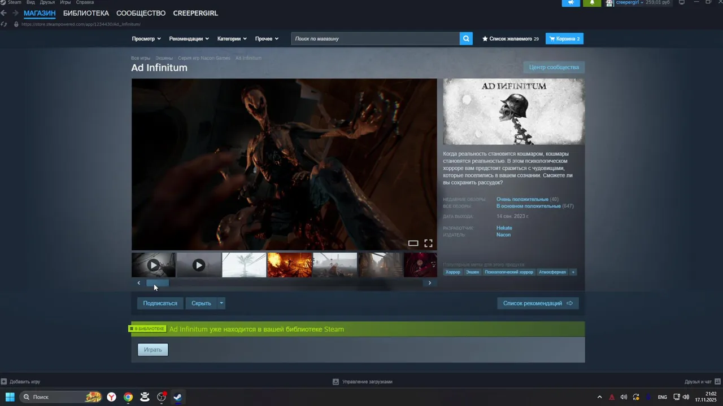Screen dimensions: 723x406
Task: Click the left arrow of thumbnail strip
Action: pos(138,283)
